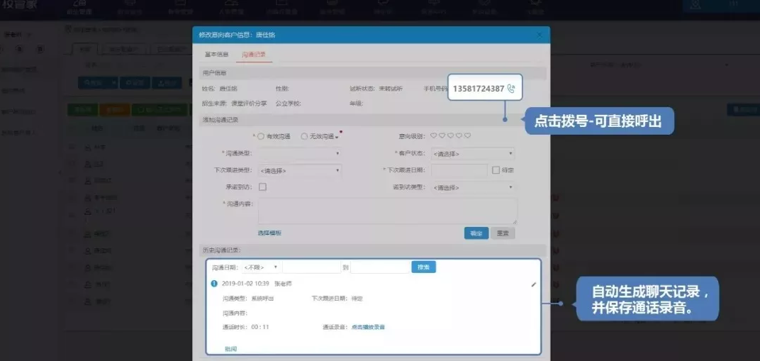760x361 pixels.
Task: Select the 无效沟通 radio button
Action: pyautogui.click(x=304, y=136)
